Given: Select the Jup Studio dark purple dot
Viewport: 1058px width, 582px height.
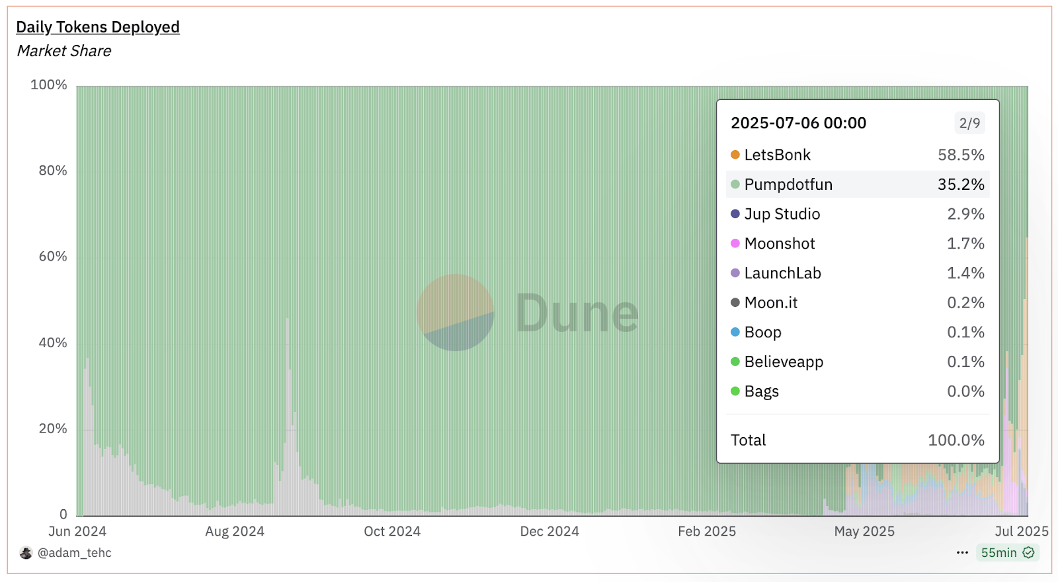Looking at the screenshot, I should 735,214.
